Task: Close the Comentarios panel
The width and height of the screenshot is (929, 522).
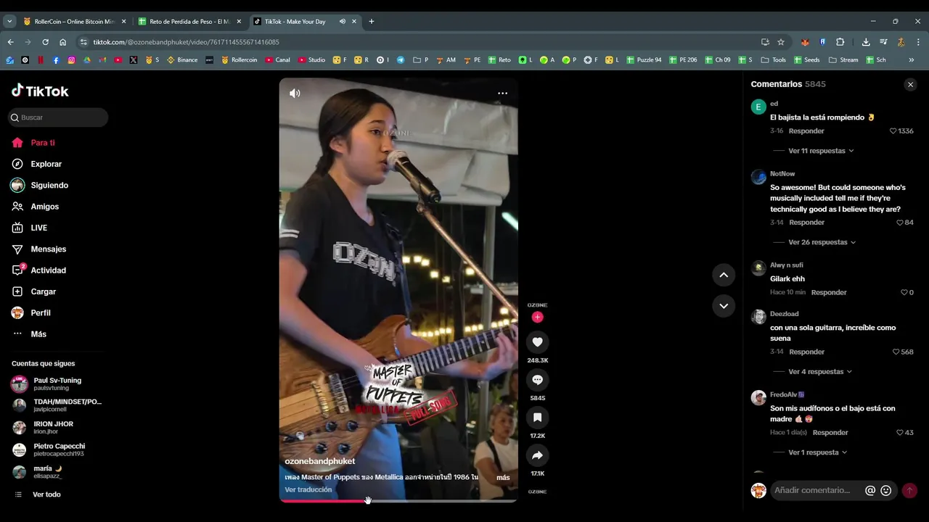Action: coord(910,85)
